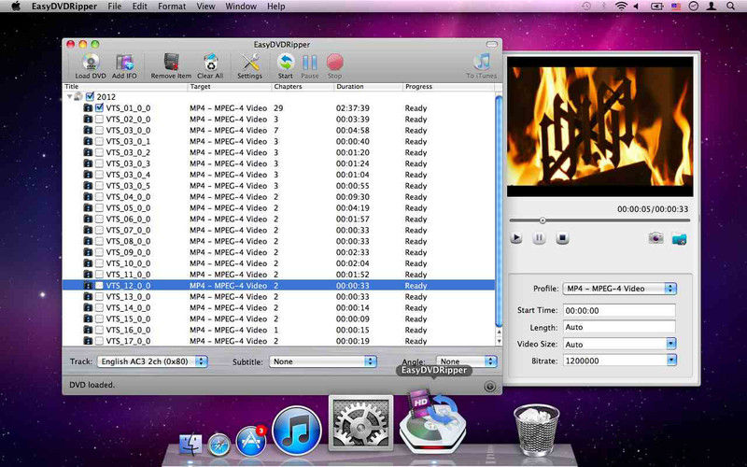The image size is (747, 467).
Task: Click the Length input field
Action: pos(619,327)
